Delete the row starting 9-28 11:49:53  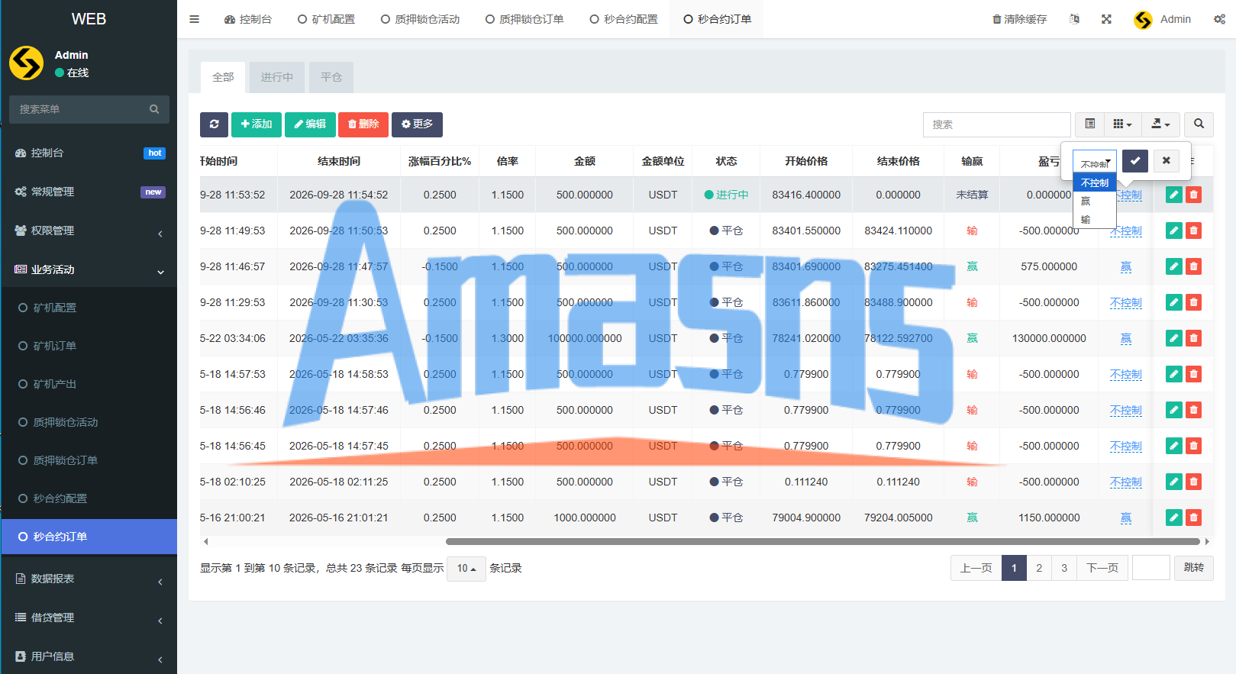point(1194,231)
